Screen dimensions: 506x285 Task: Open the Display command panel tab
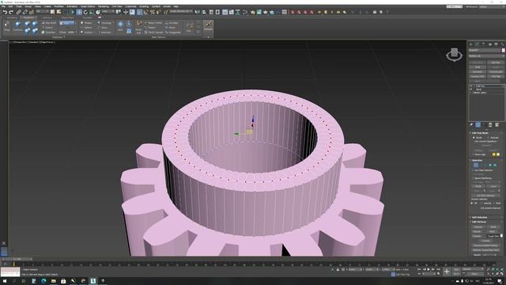point(496,44)
